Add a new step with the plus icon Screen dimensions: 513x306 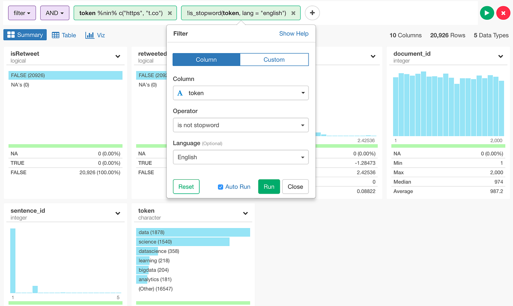[x=312, y=13]
